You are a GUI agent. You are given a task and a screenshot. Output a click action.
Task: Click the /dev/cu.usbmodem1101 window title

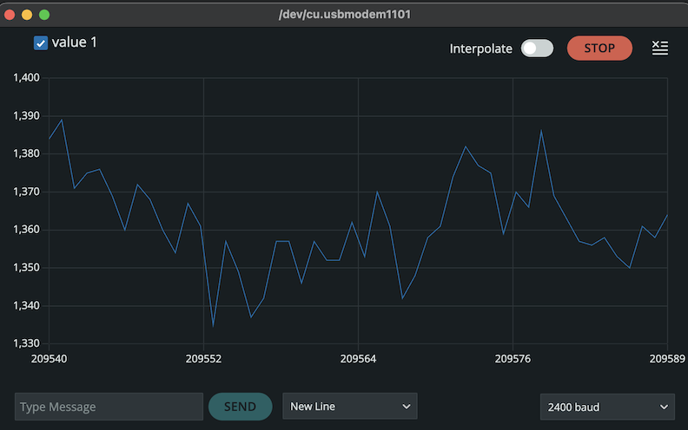click(x=343, y=15)
